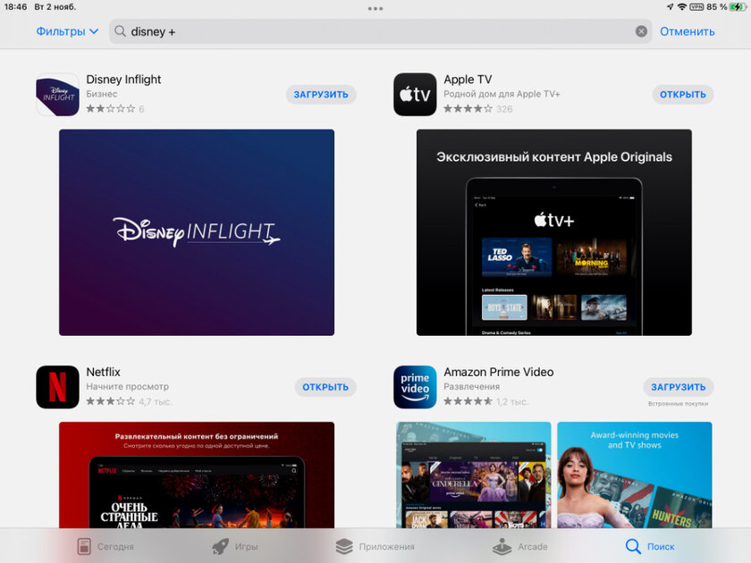Image resolution: width=751 pixels, height=563 pixels.
Task: Open the Disney Inflight app icon
Action: click(x=57, y=95)
